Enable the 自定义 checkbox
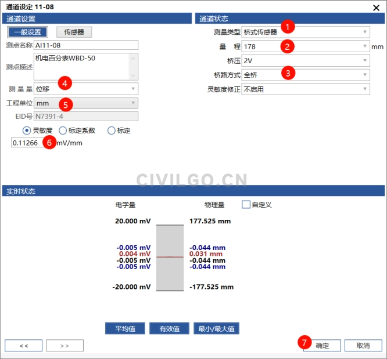This screenshot has width=387, height=359. point(246,205)
